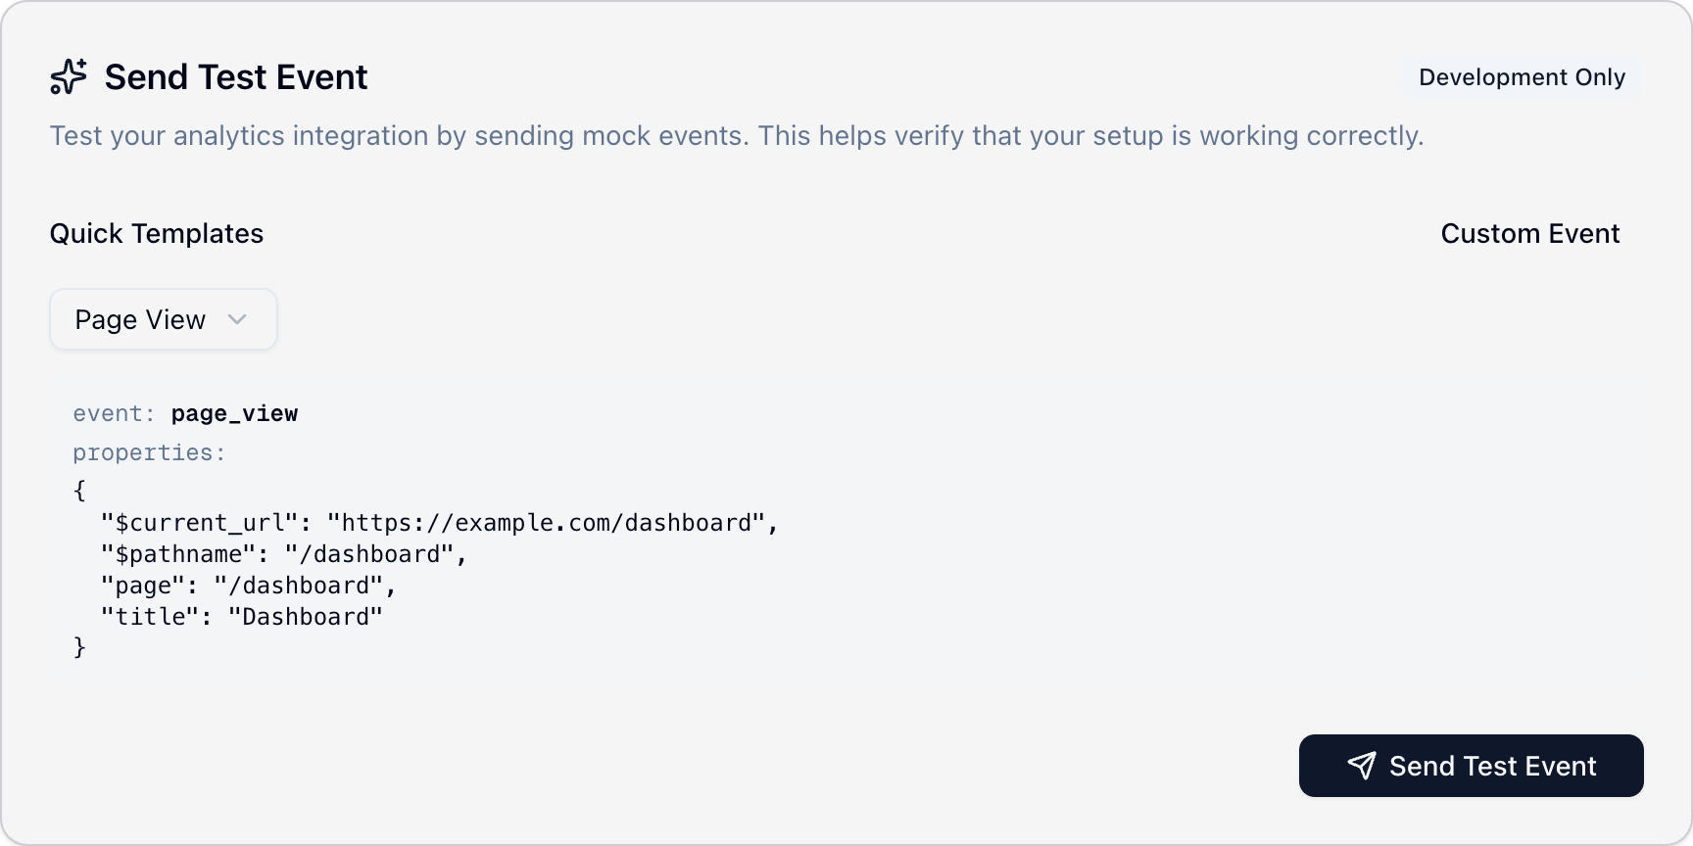Switch to the Custom Event option

pyautogui.click(x=1529, y=234)
